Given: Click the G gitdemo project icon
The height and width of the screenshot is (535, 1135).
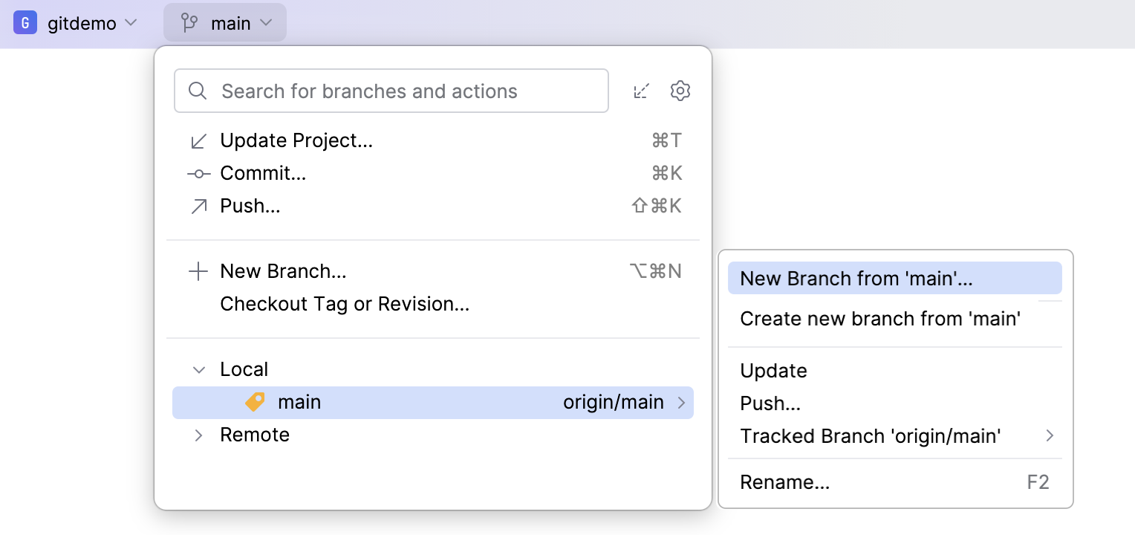Looking at the screenshot, I should [26, 22].
